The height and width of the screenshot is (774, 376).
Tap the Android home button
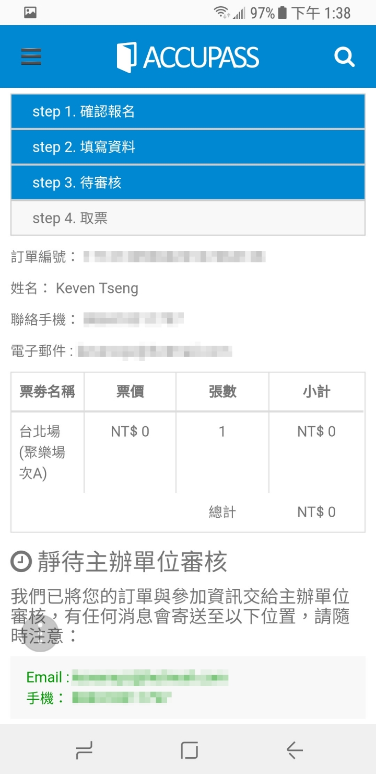[x=189, y=750]
